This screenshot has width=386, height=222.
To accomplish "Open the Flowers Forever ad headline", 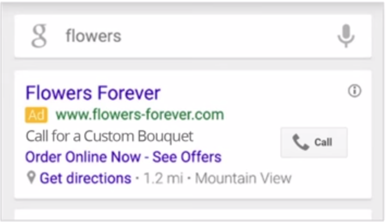I will point(93,92).
